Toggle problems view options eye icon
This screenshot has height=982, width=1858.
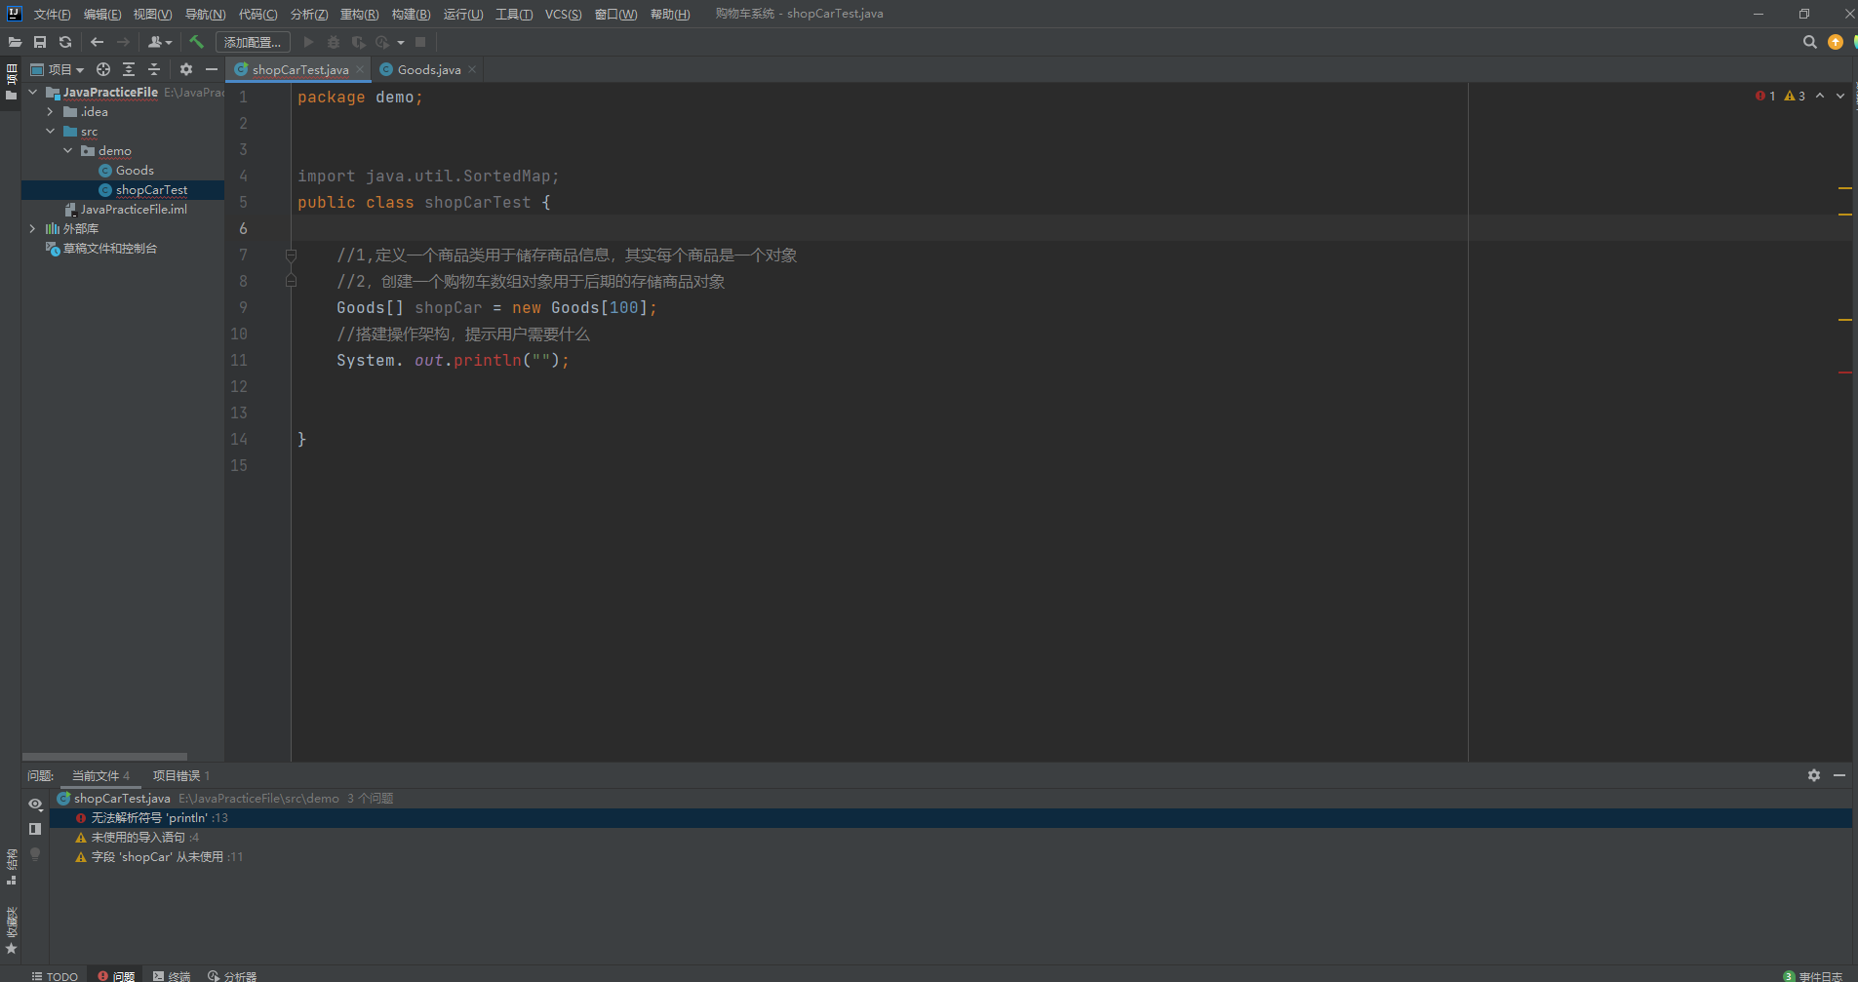tap(35, 805)
